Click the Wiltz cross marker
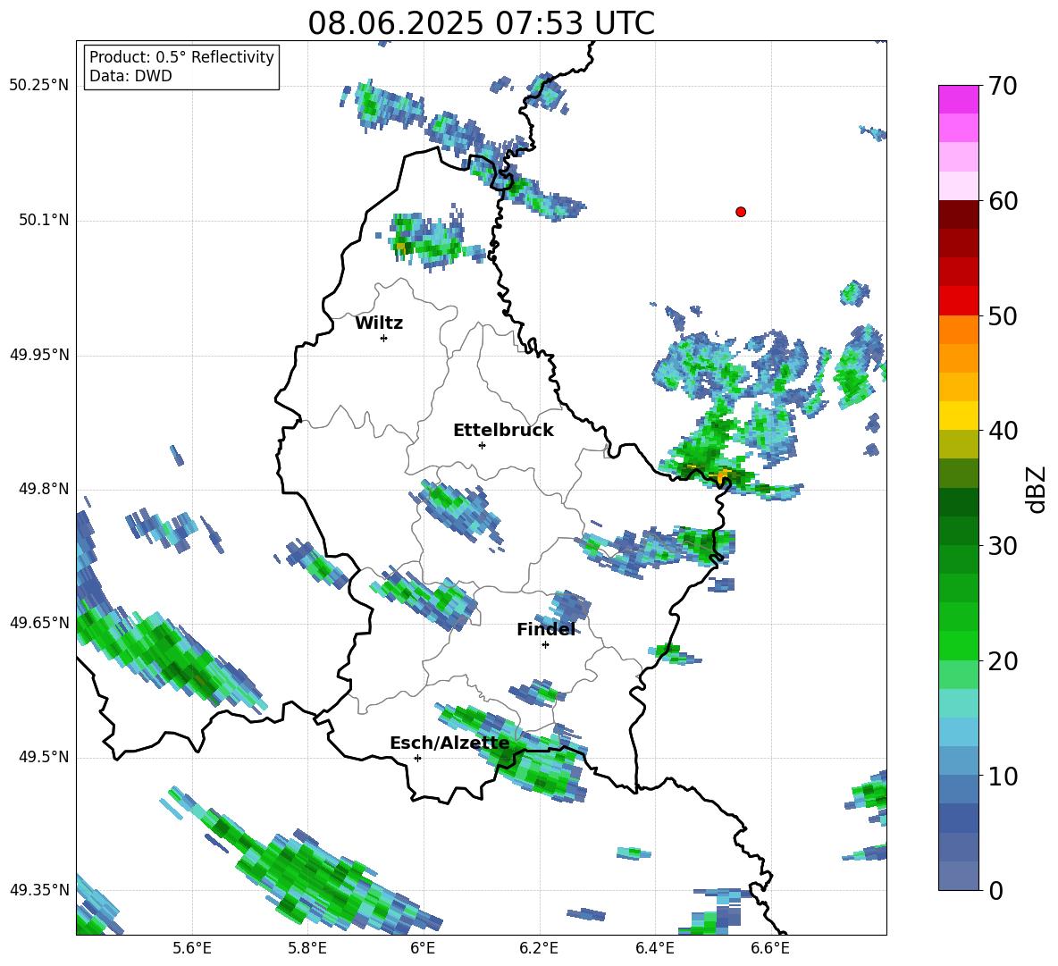 click(x=384, y=338)
